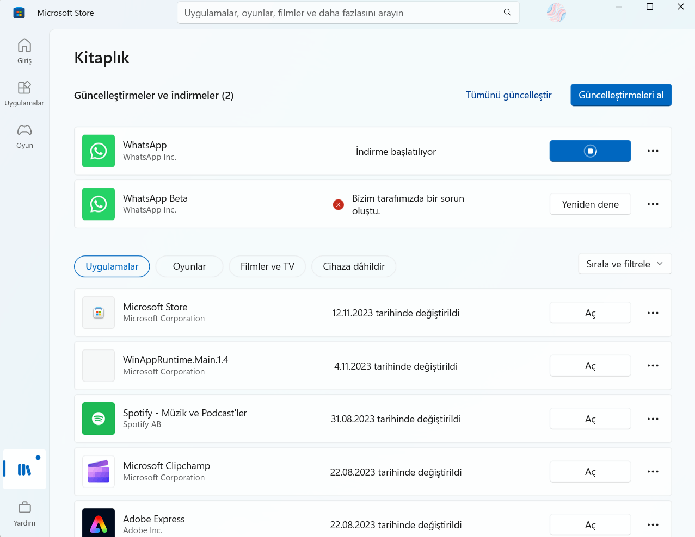The width and height of the screenshot is (695, 537).
Task: Click 'İndirme başlatılıyor' status text
Action: [396, 152]
